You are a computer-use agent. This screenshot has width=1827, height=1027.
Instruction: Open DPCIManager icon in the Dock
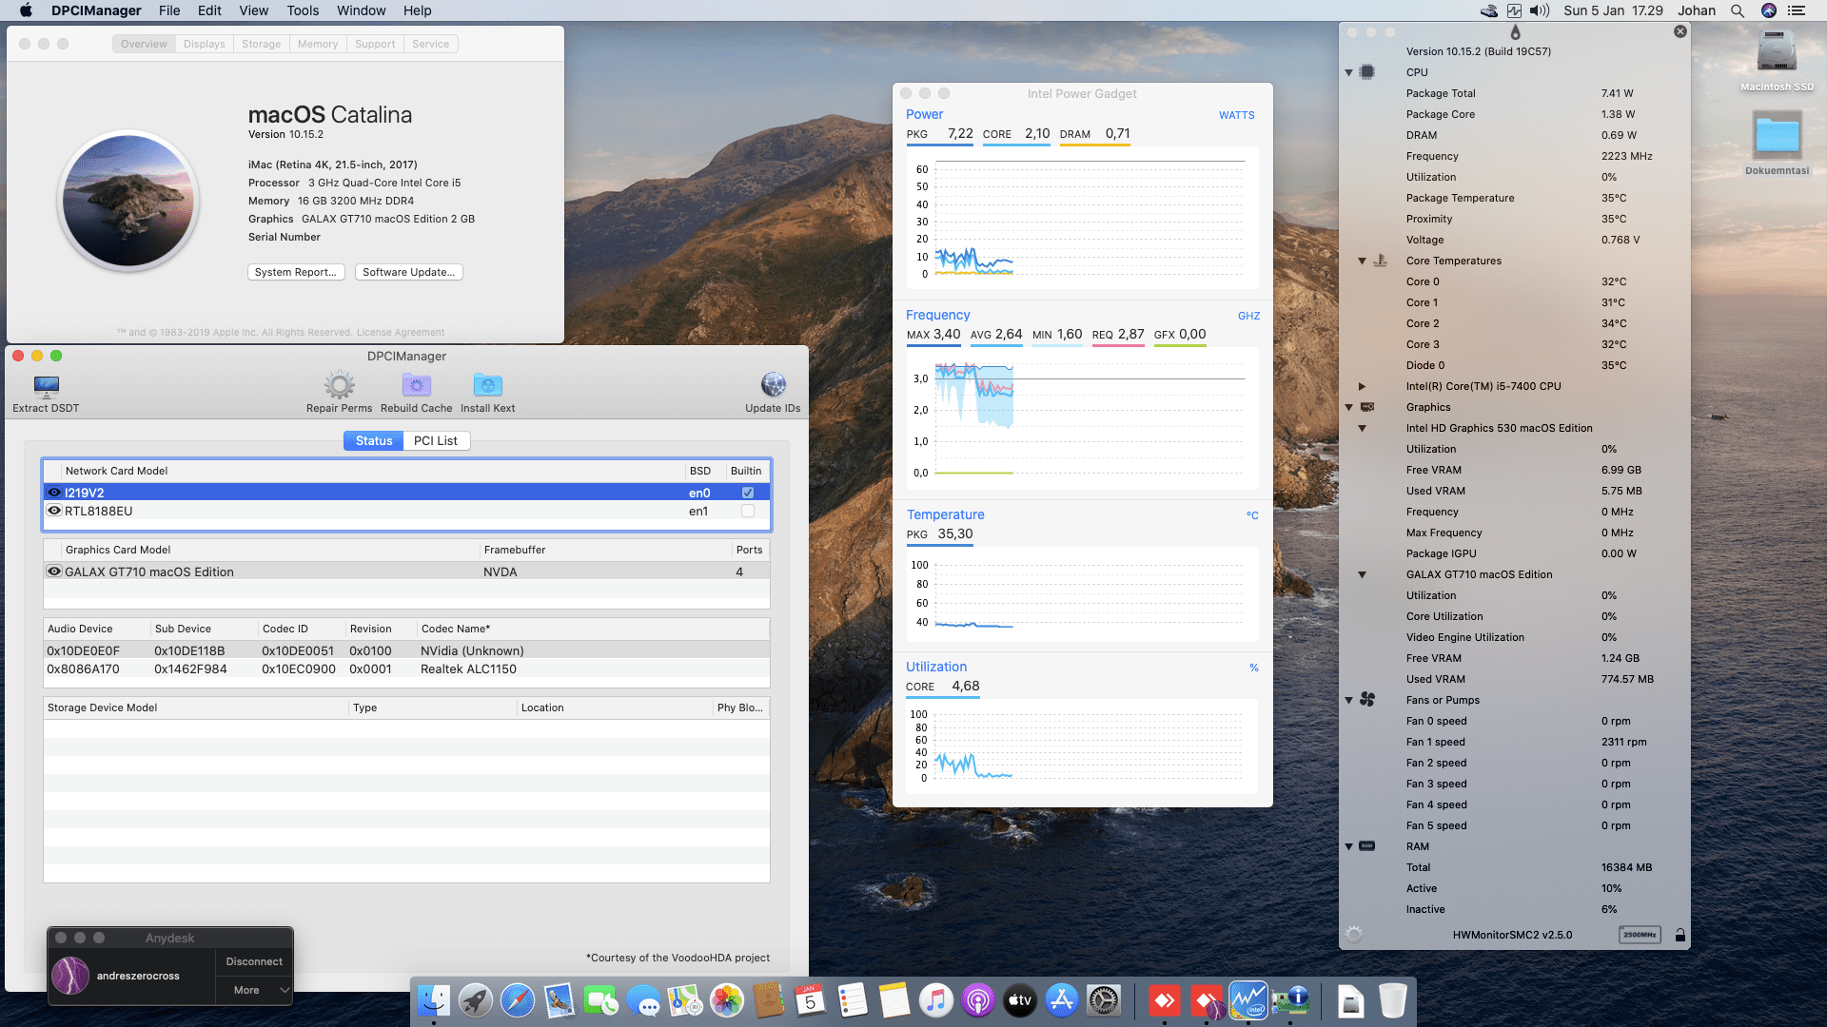click(1291, 1000)
